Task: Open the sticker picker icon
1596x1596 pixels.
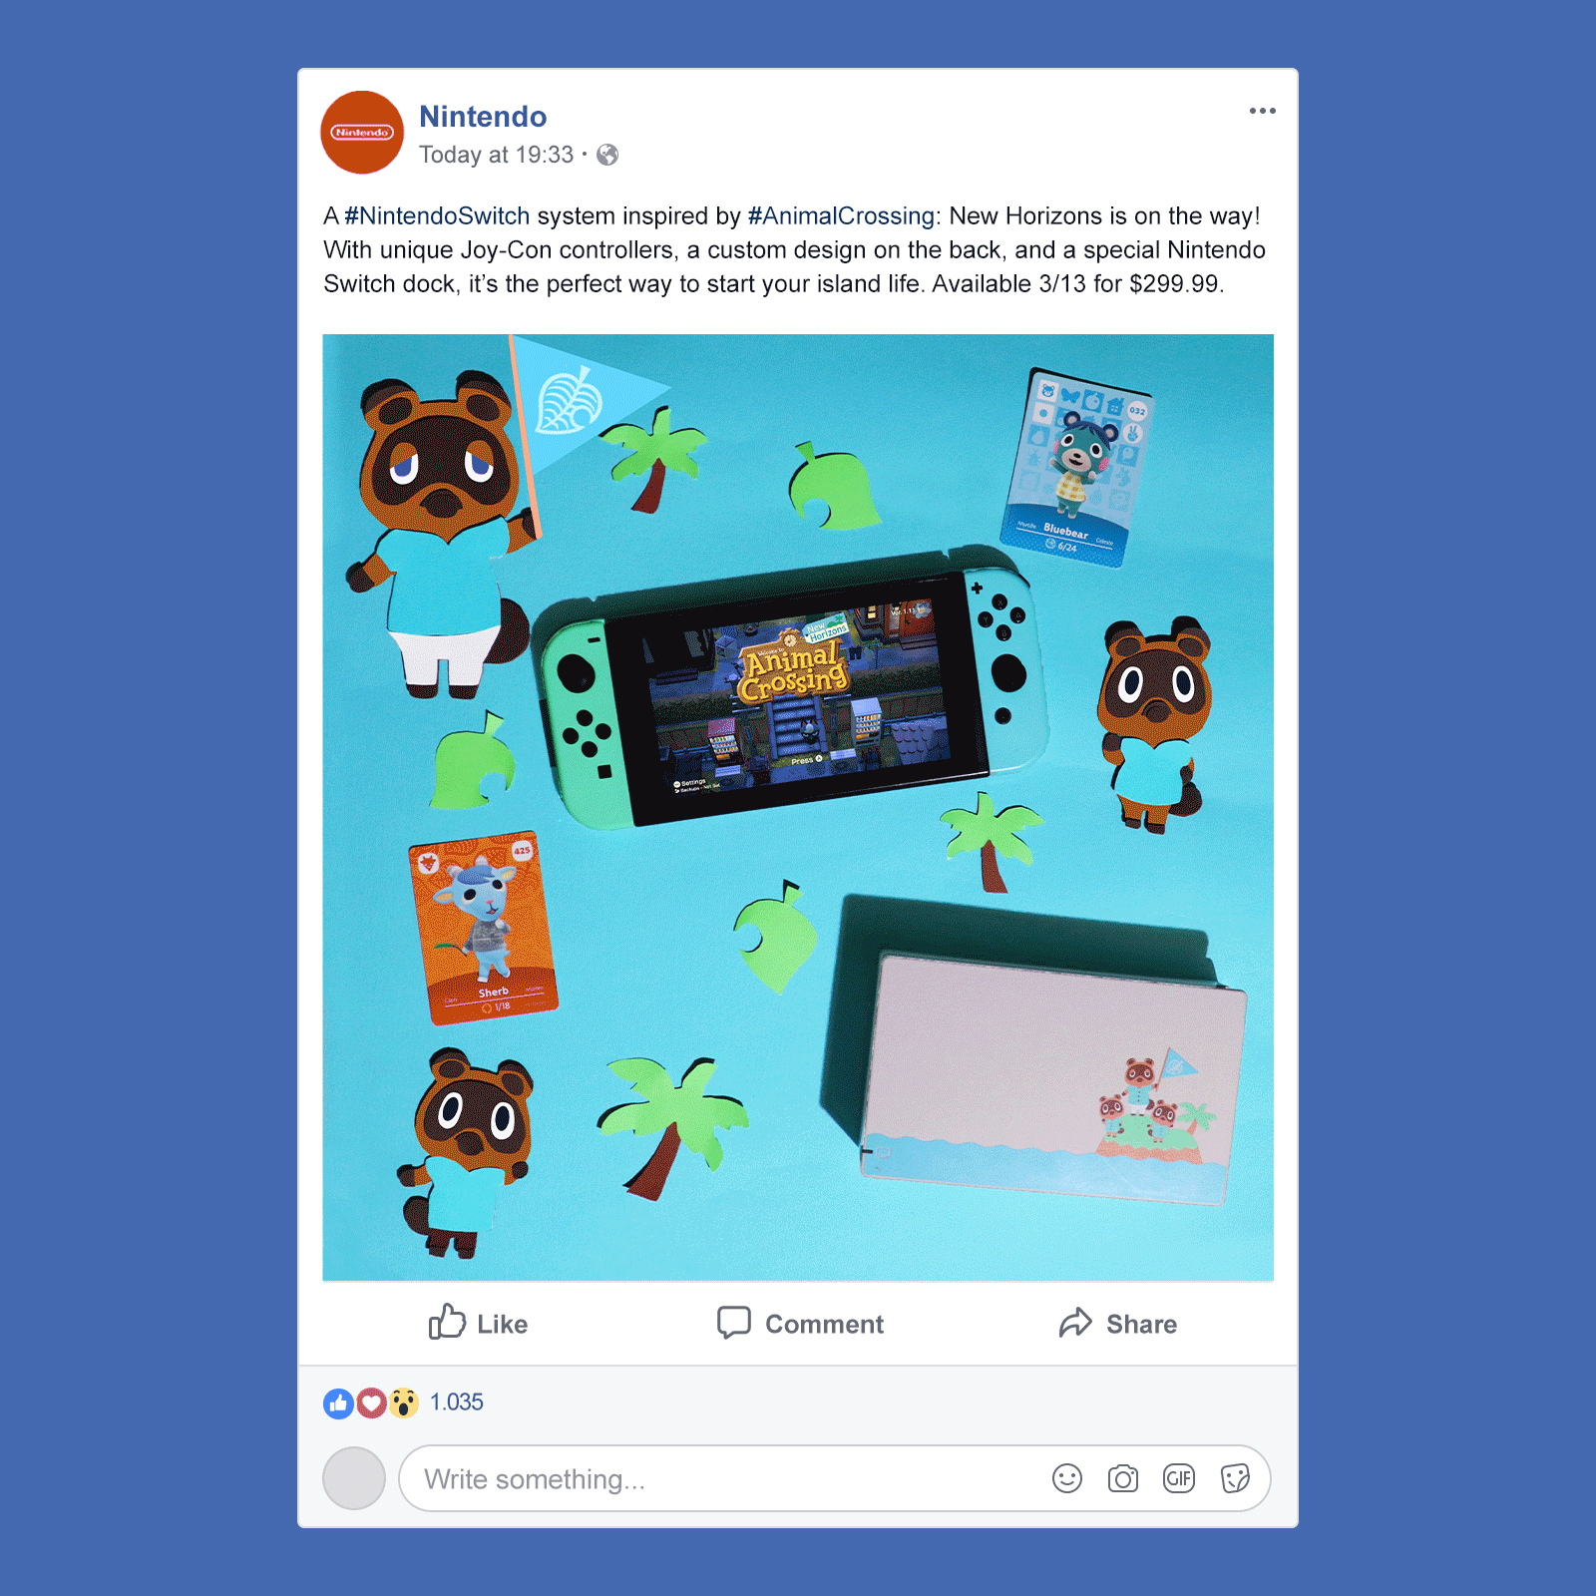Action: pos(1235,1478)
